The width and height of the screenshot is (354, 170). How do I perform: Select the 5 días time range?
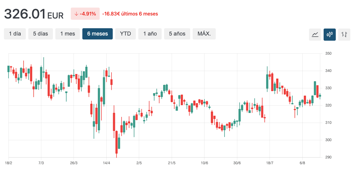coord(41,34)
